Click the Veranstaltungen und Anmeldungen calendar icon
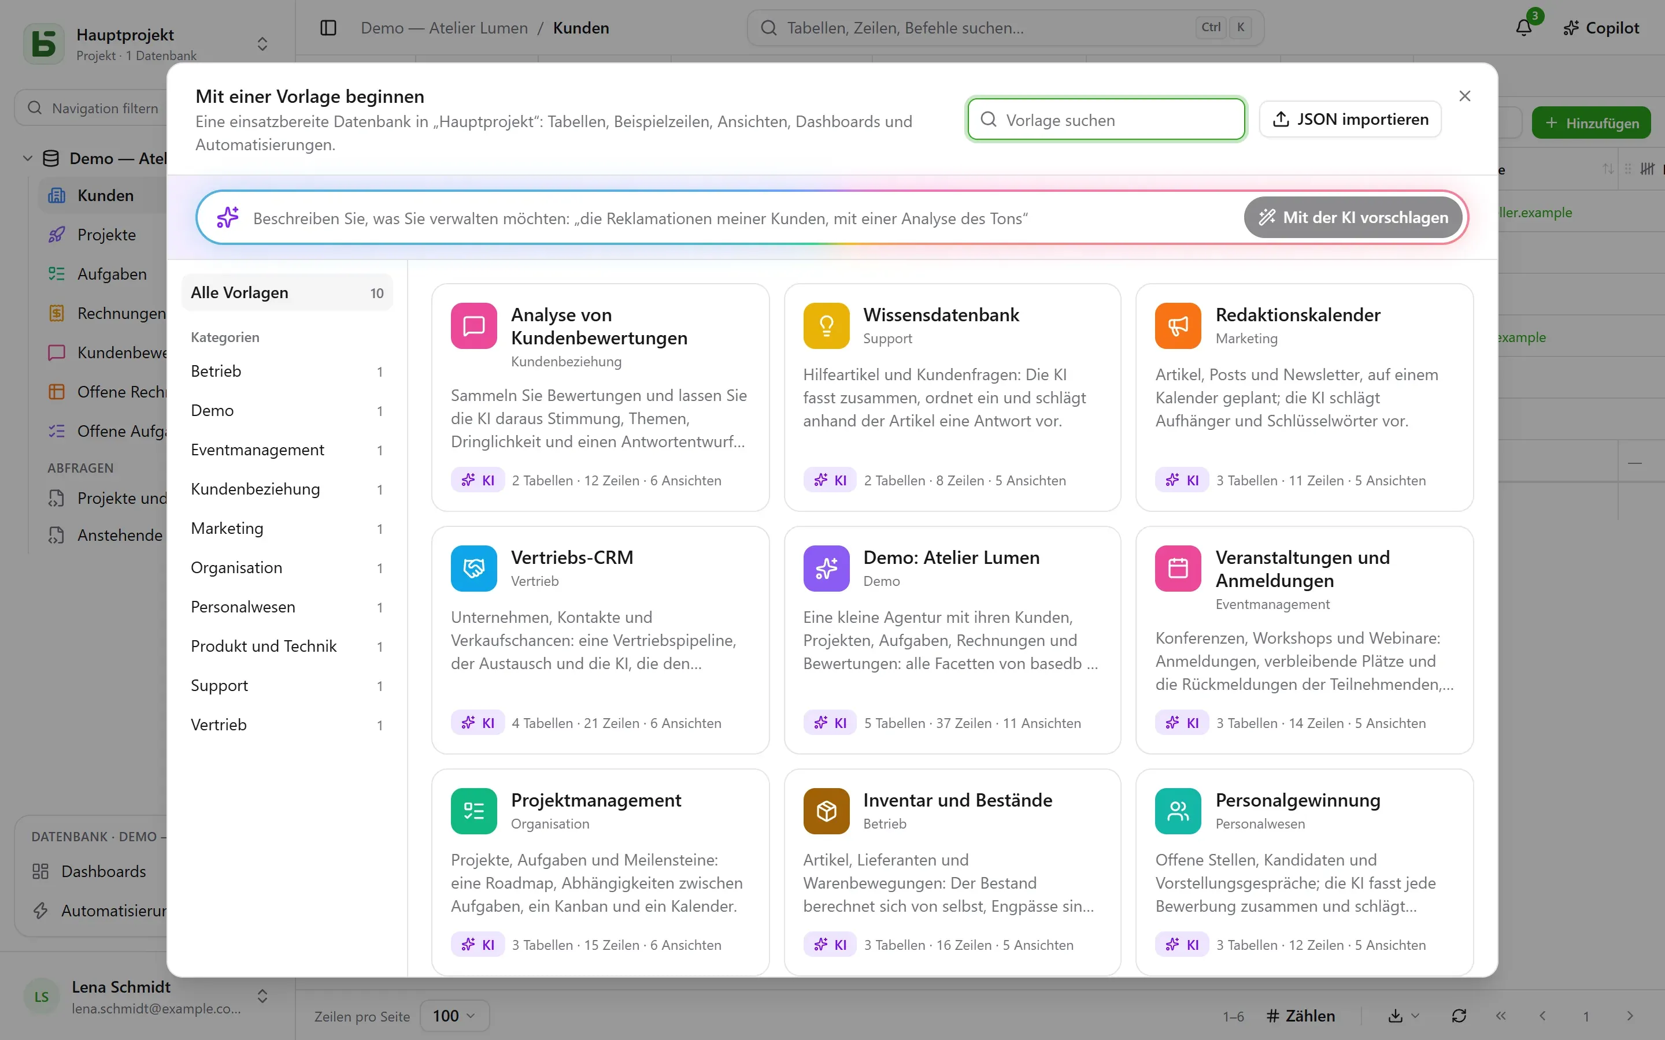The height and width of the screenshot is (1040, 1665). (x=1178, y=568)
